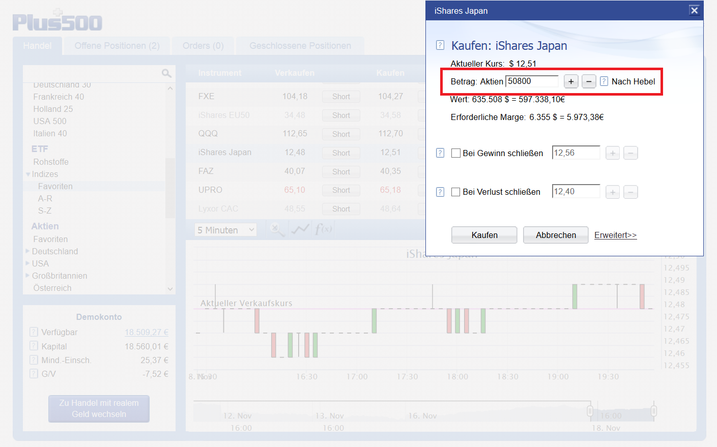Select Rohstoffe category
717x447 pixels.
[51, 162]
